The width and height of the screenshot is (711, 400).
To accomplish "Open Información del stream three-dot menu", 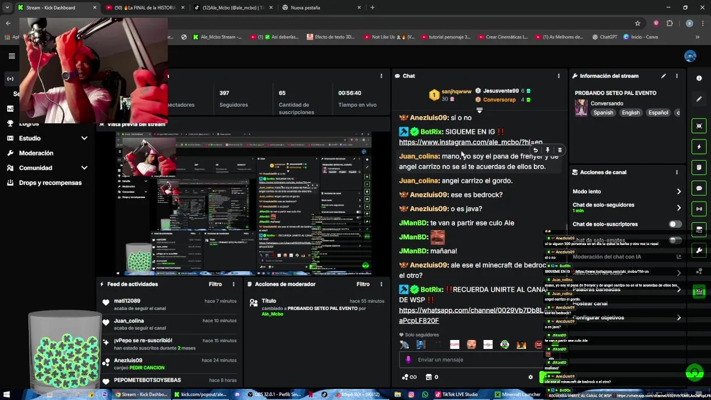I will click(677, 76).
